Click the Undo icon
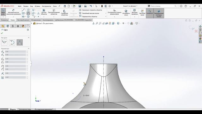This screenshot has width=202, height=114. (91, 6)
